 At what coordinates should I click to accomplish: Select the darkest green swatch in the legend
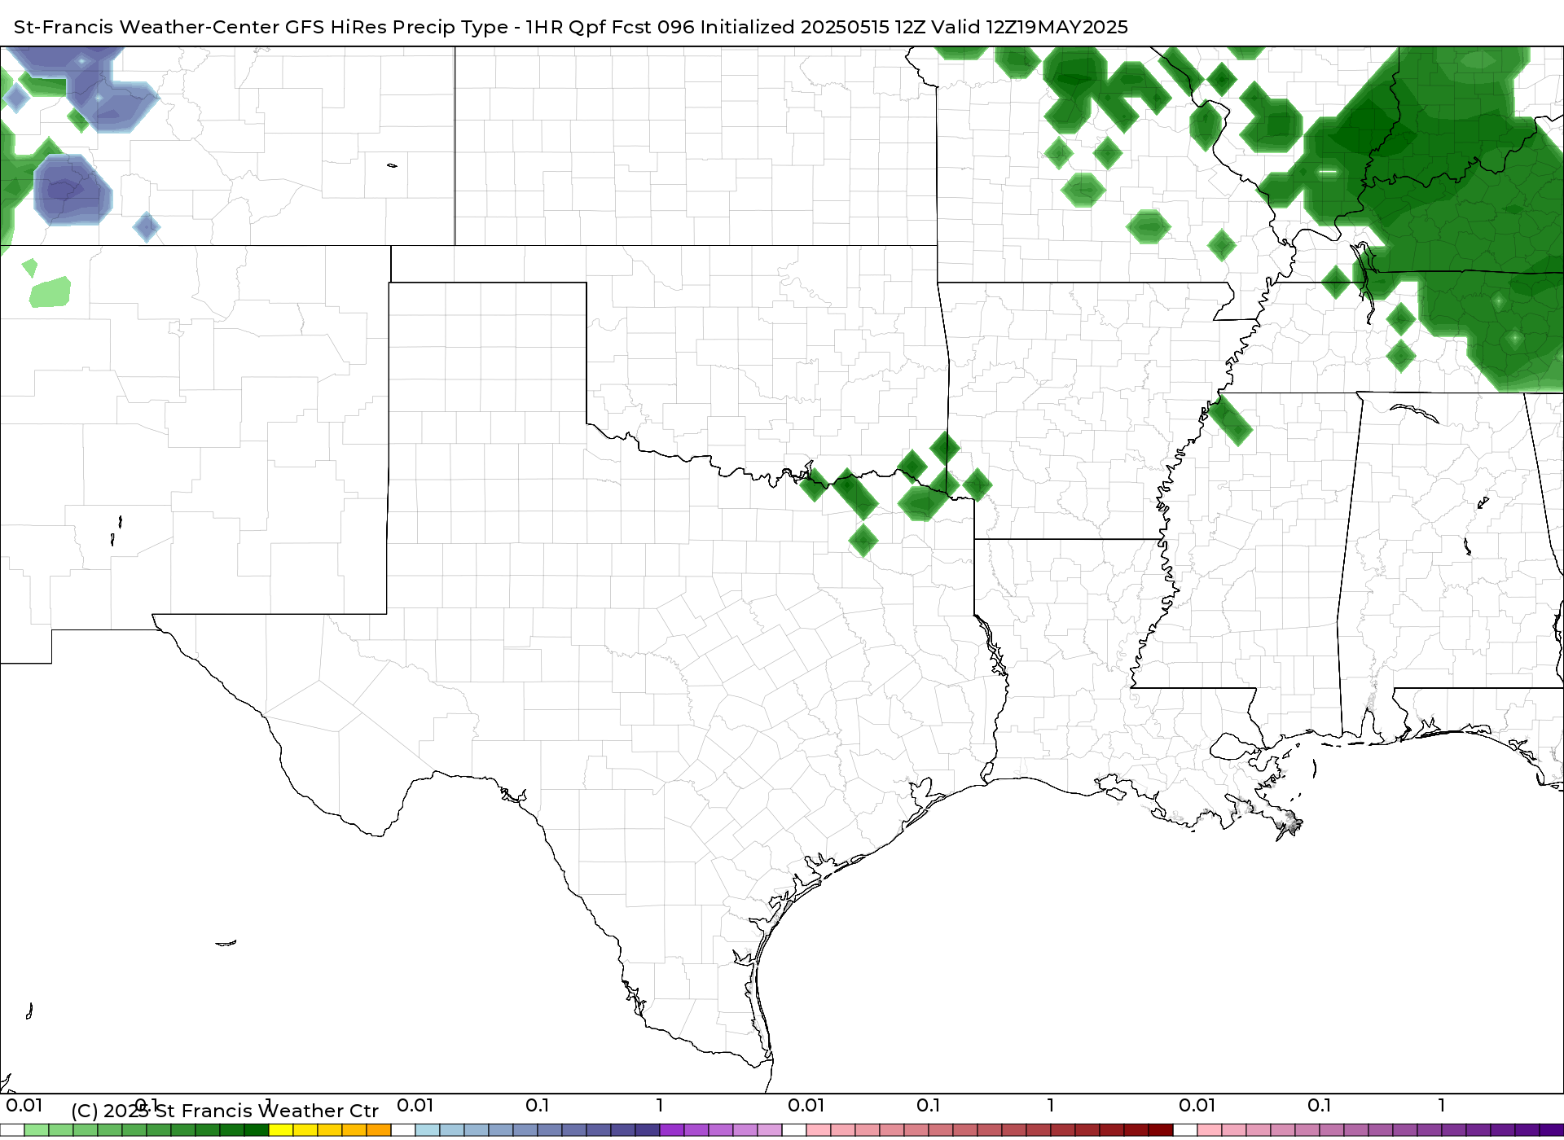[257, 1130]
